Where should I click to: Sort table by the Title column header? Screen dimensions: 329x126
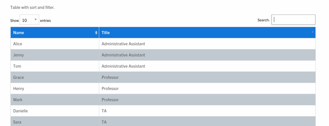point(106,33)
